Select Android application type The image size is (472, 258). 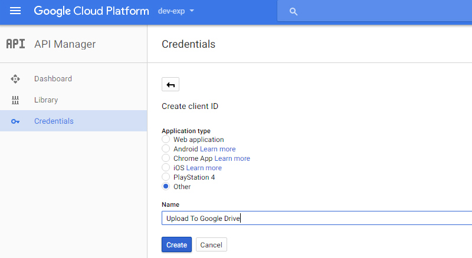coord(166,148)
